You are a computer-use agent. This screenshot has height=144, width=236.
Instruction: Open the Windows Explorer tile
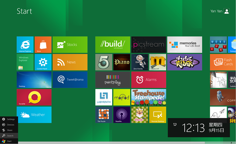(25, 62)
